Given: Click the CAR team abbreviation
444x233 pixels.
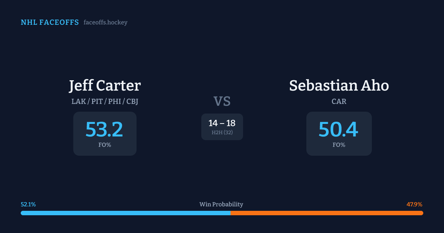Looking at the screenshot, I should (339, 101).
